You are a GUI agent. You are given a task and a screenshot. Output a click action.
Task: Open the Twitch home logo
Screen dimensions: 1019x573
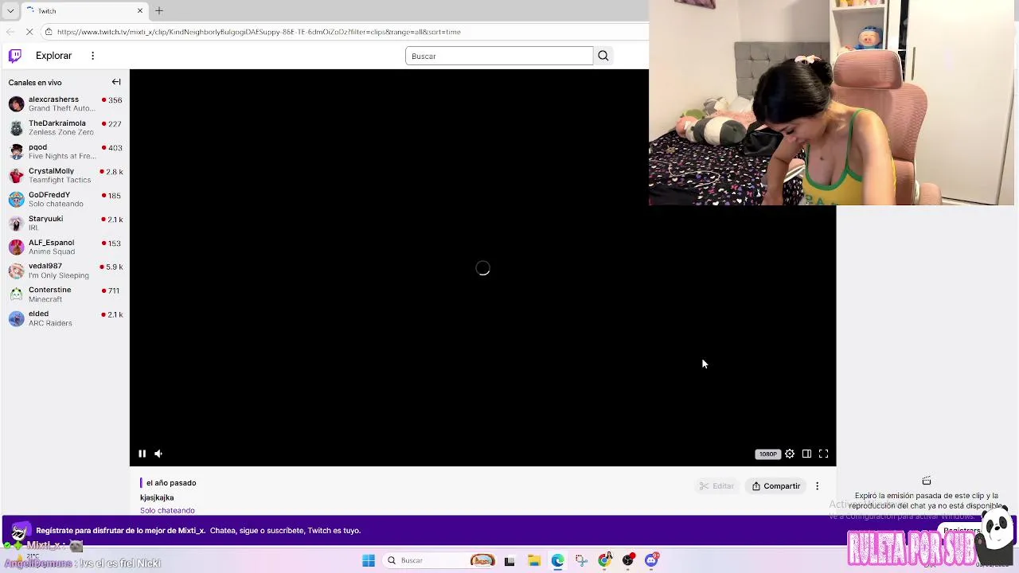[14, 56]
